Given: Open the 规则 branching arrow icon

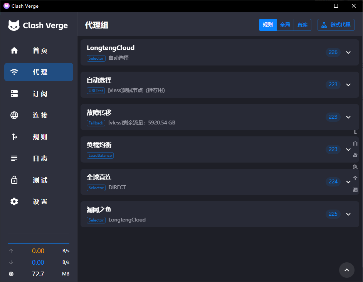Looking at the screenshot, I should pos(14,137).
